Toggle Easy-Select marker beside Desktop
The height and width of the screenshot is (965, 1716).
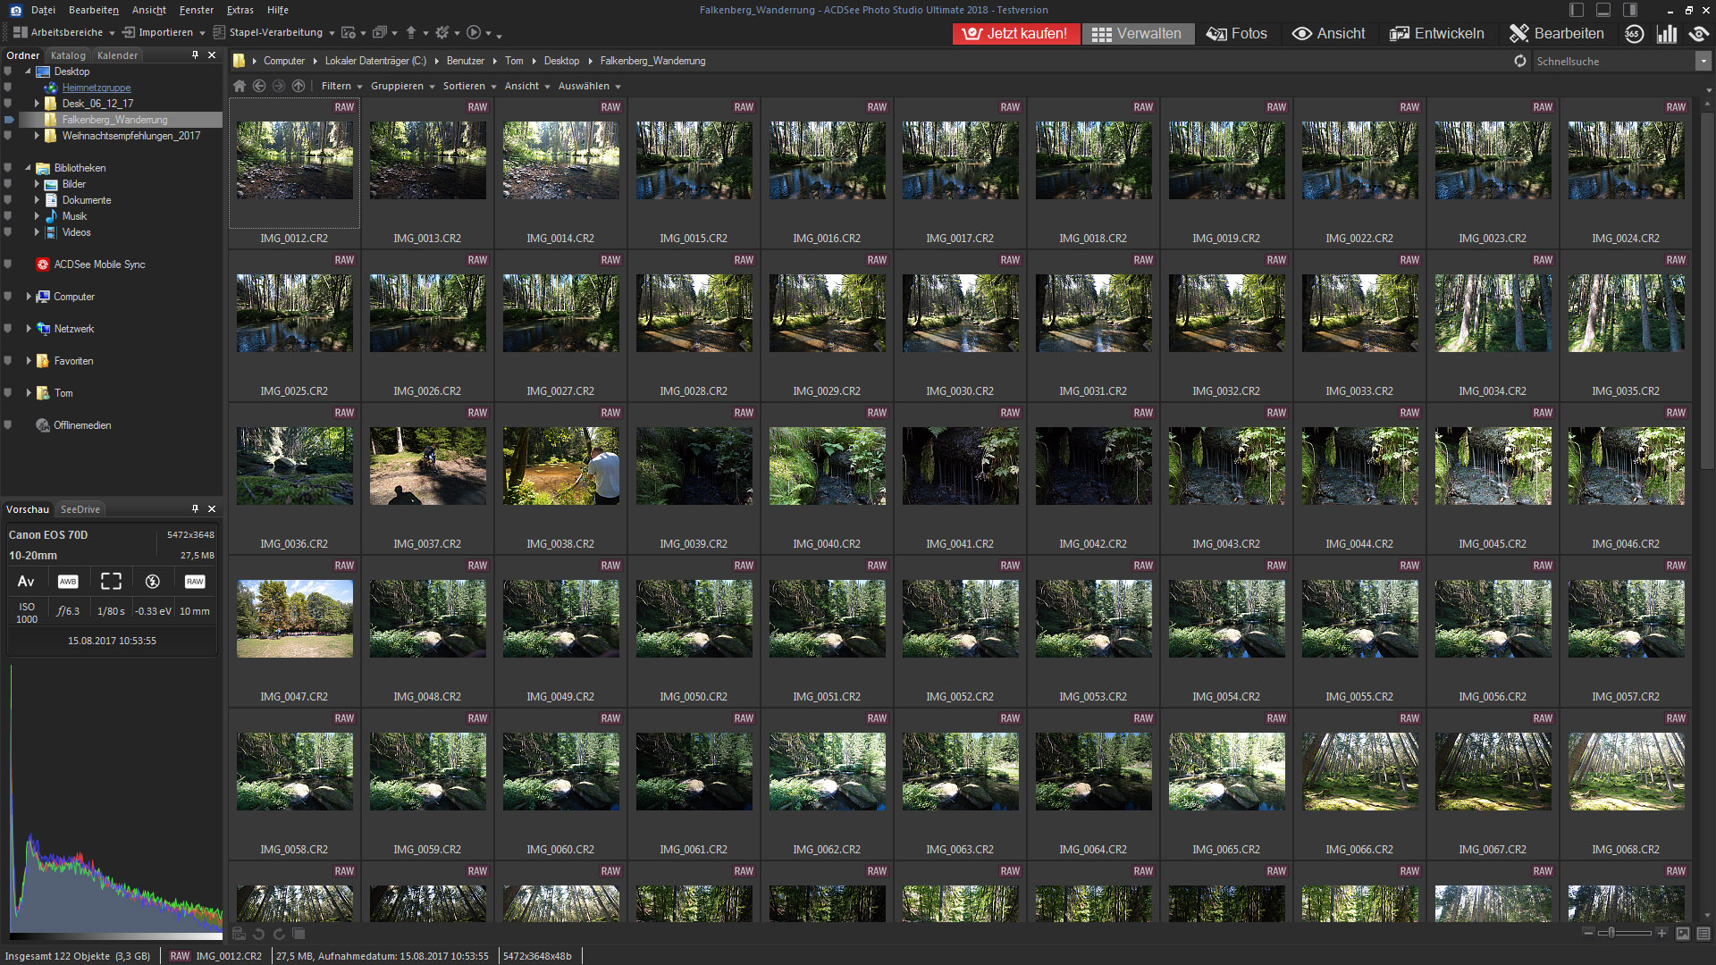(x=8, y=71)
